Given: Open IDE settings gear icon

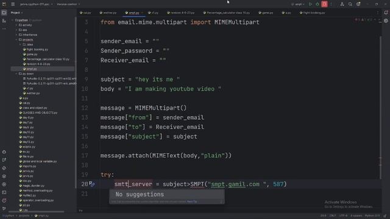Looking at the screenshot, I should coord(358,4).
